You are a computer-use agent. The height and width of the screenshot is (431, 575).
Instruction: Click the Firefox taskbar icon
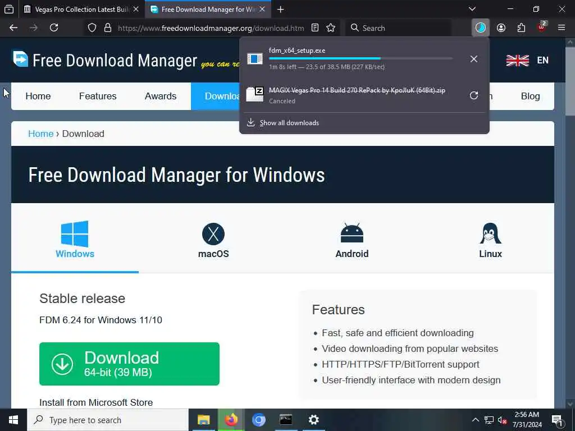tap(231, 420)
